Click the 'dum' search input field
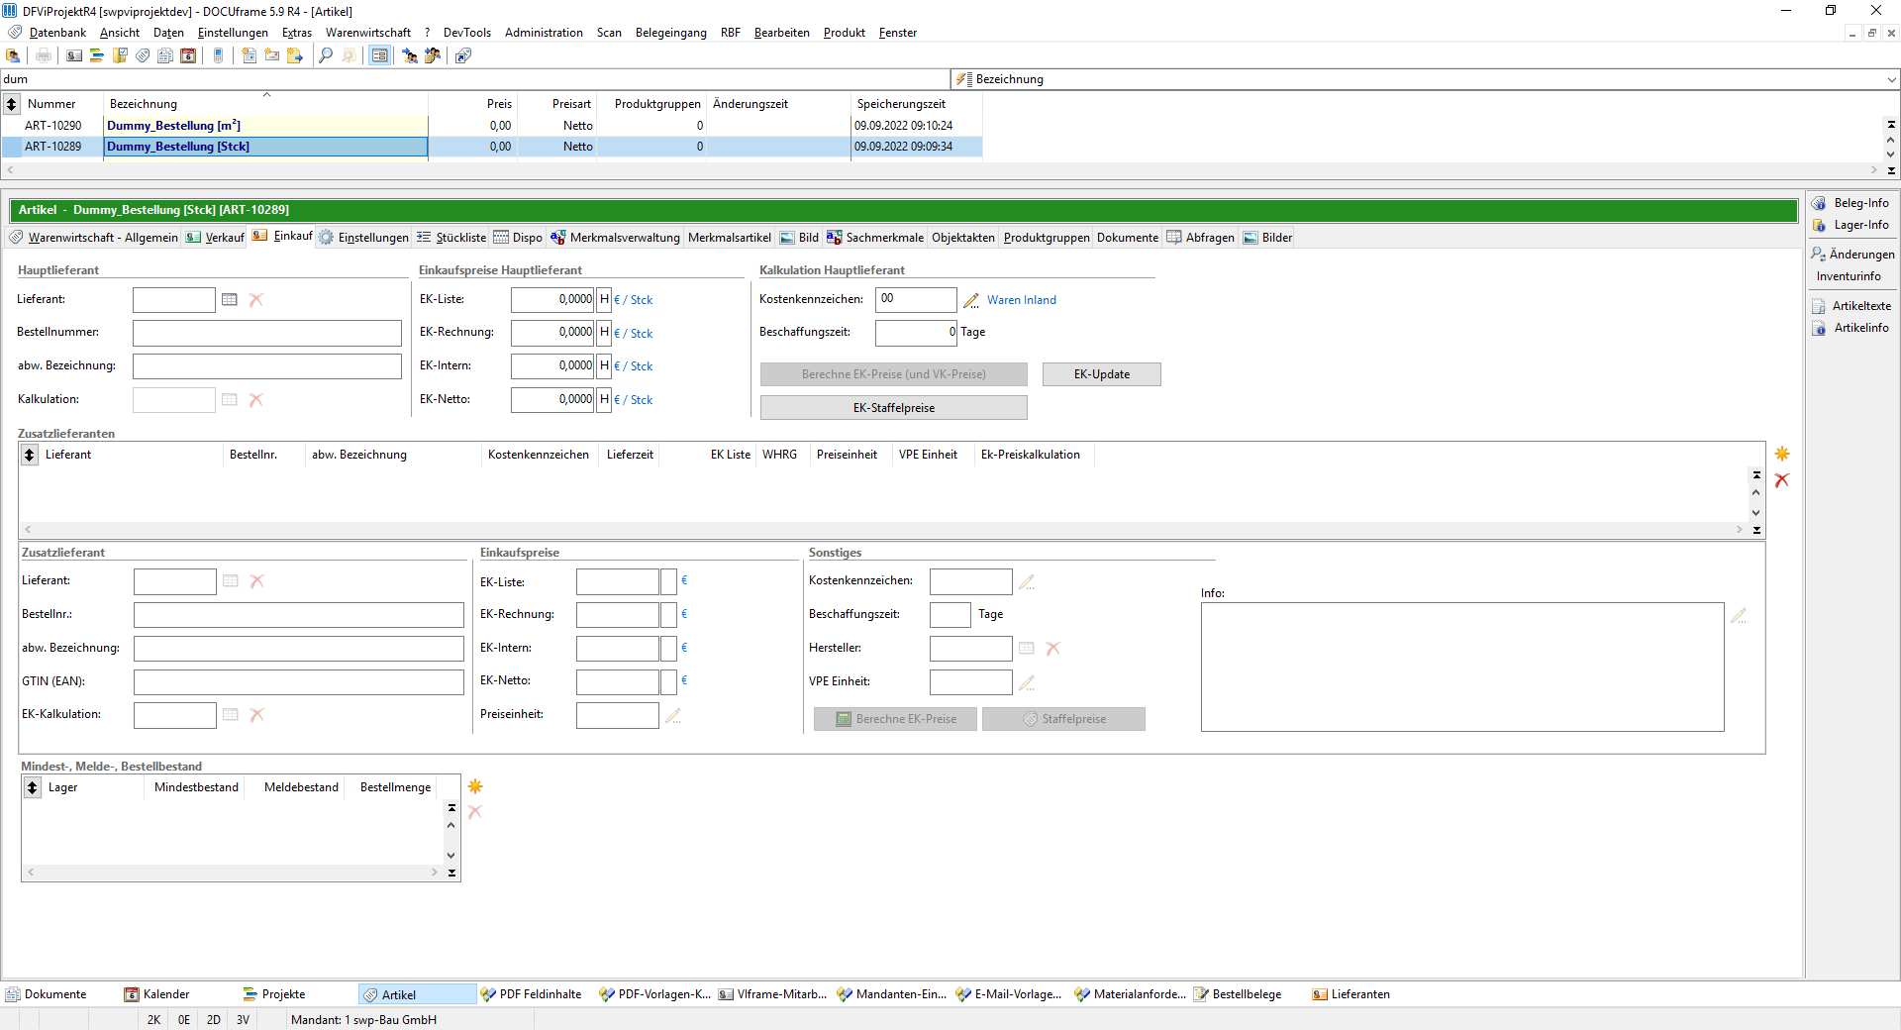This screenshot has height=1030, width=1901. click(x=475, y=79)
